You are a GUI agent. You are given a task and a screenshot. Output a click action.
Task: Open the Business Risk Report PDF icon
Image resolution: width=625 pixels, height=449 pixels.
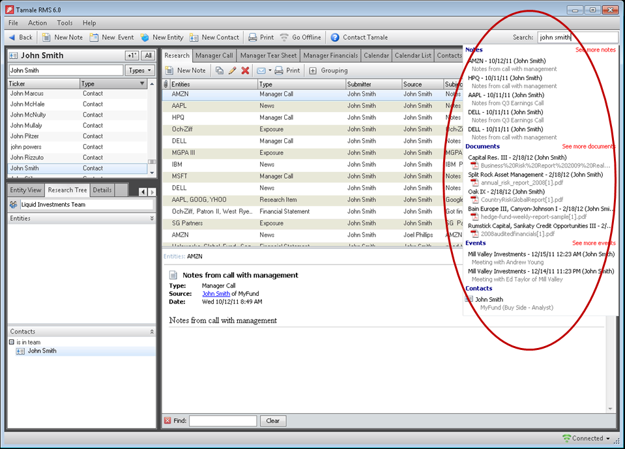tap(474, 166)
